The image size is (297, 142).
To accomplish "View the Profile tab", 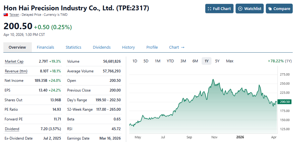I will 152,47.
